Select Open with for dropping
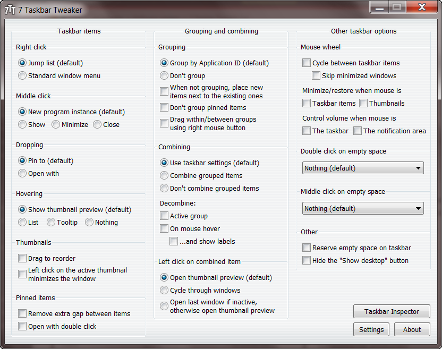Viewport: 442px width, 349px height. click(22, 174)
